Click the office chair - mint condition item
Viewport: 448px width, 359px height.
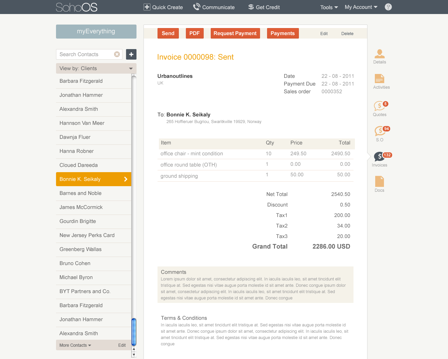[192, 154]
